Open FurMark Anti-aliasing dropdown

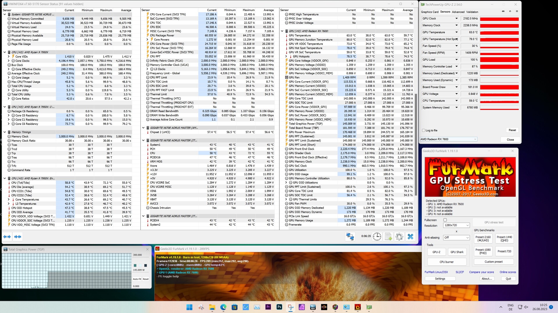(x=457, y=238)
